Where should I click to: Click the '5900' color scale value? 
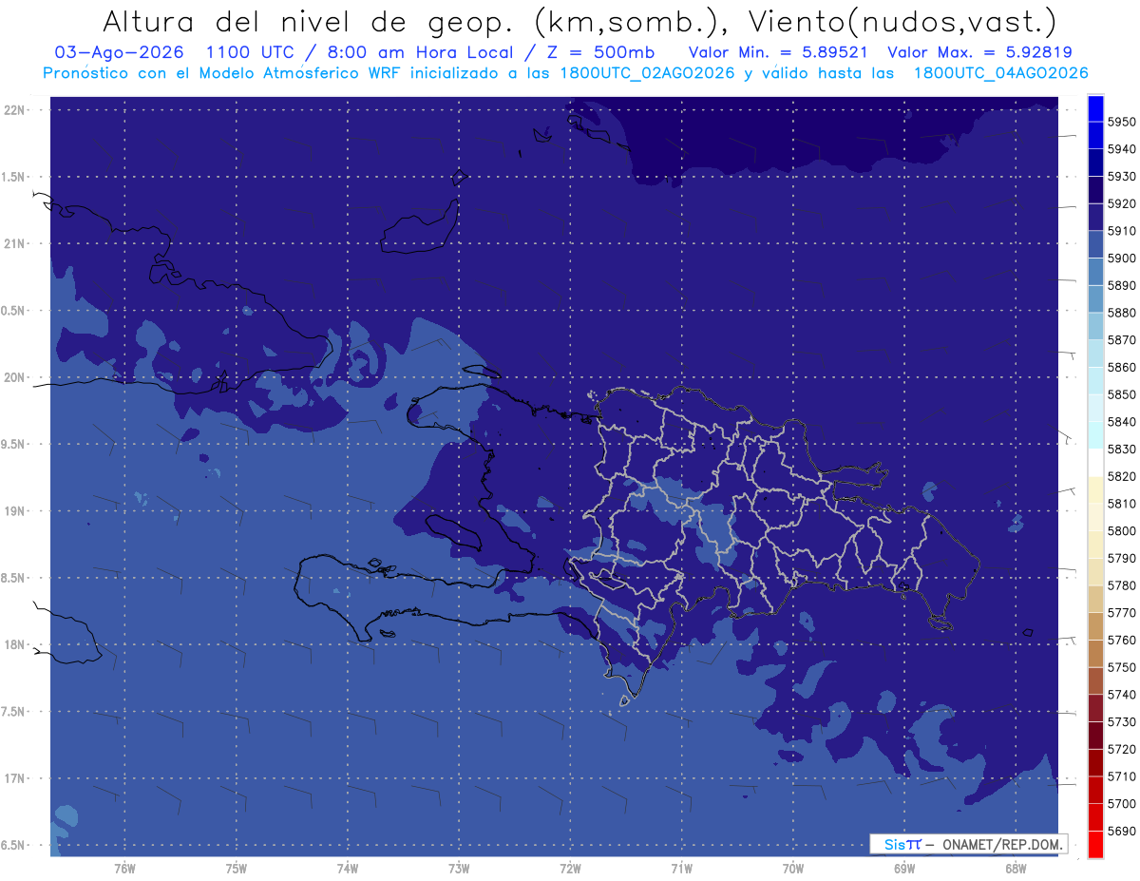[1121, 259]
